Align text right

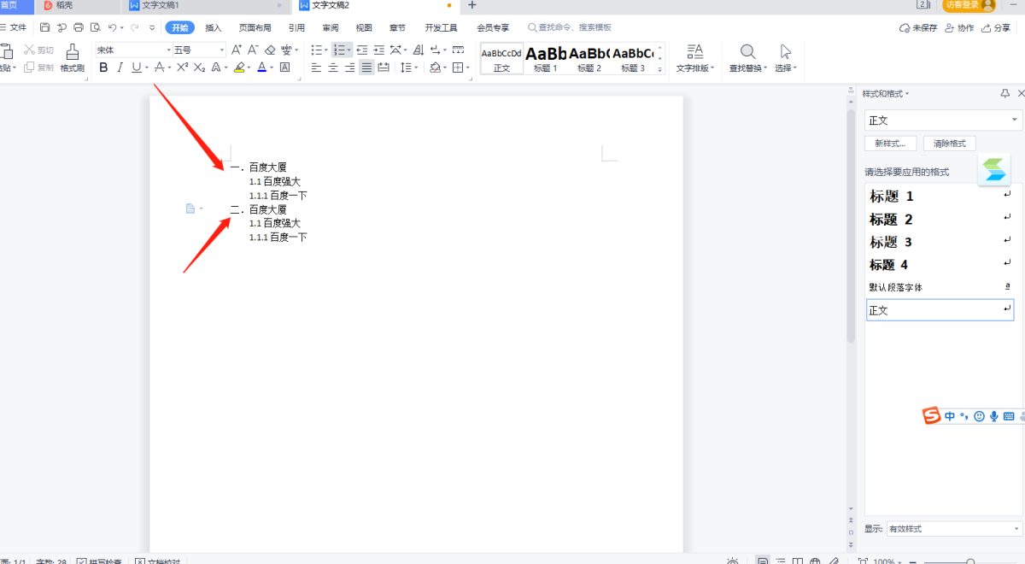tap(349, 68)
